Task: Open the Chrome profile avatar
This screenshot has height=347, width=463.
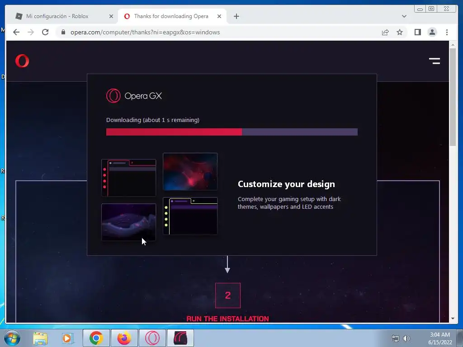Action: point(432,32)
